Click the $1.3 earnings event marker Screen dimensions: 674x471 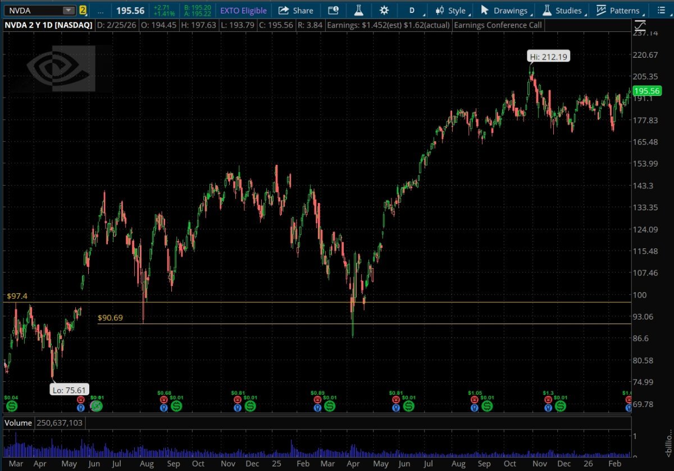coord(548,400)
